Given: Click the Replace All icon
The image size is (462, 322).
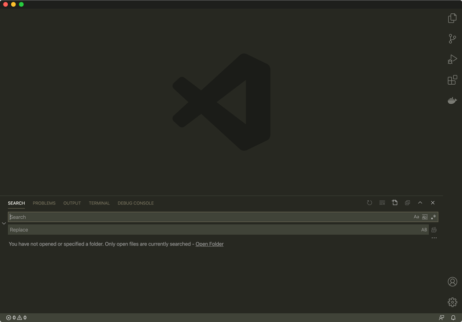Looking at the screenshot, I should (x=434, y=230).
